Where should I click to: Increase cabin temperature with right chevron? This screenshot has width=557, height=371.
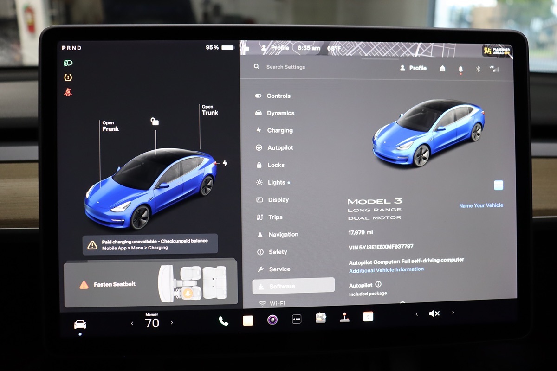tap(172, 322)
